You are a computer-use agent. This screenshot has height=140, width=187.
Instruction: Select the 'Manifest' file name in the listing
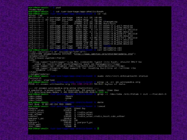110,24
